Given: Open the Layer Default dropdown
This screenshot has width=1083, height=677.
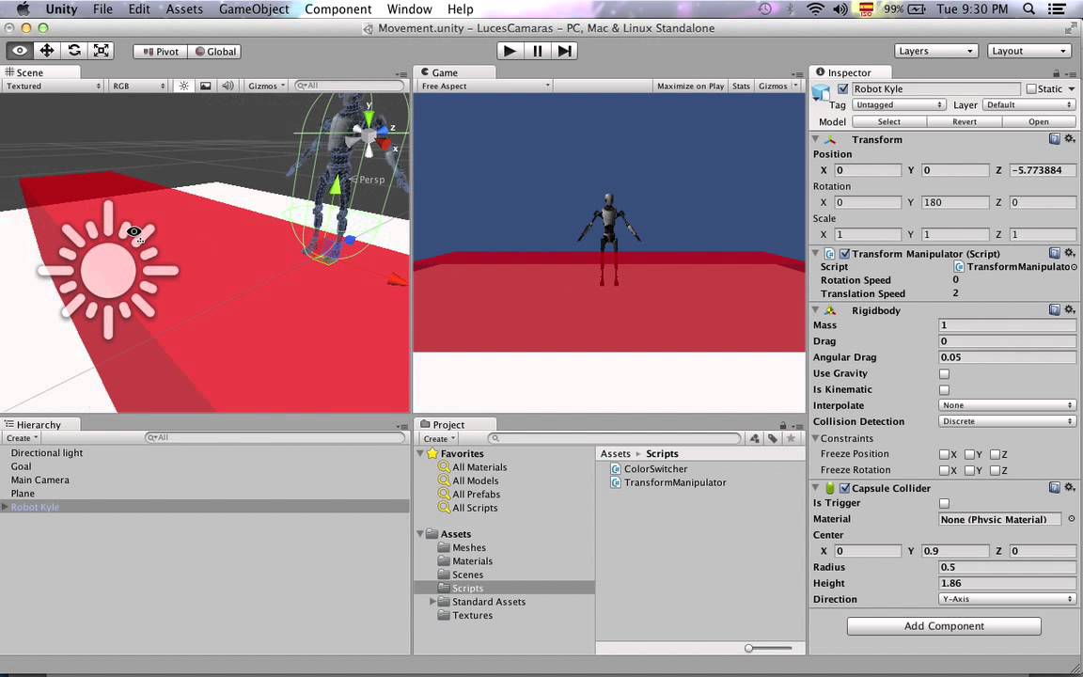Looking at the screenshot, I should 1029,105.
